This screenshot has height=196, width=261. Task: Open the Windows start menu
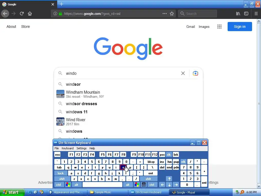12,192
